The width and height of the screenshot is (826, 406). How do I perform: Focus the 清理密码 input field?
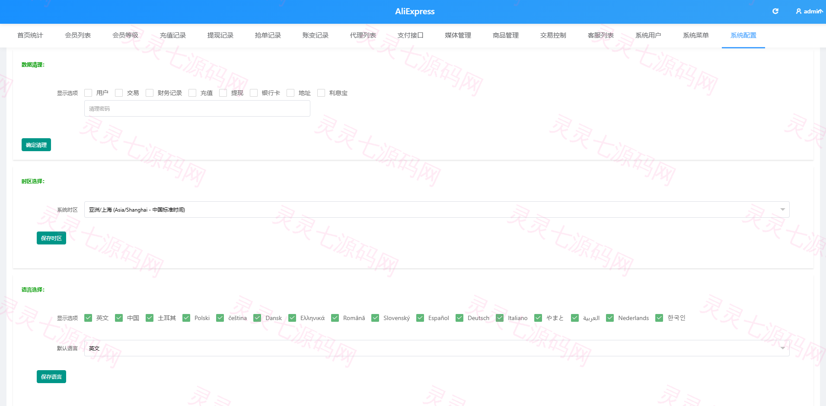click(197, 108)
